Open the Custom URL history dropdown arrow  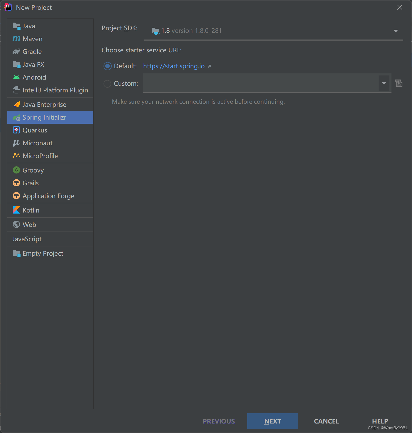coord(384,83)
